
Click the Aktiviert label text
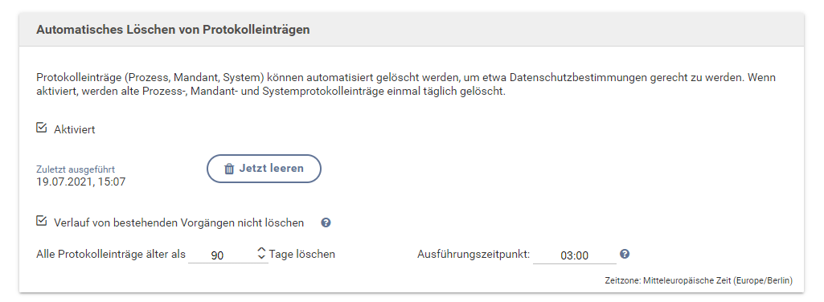click(x=75, y=129)
